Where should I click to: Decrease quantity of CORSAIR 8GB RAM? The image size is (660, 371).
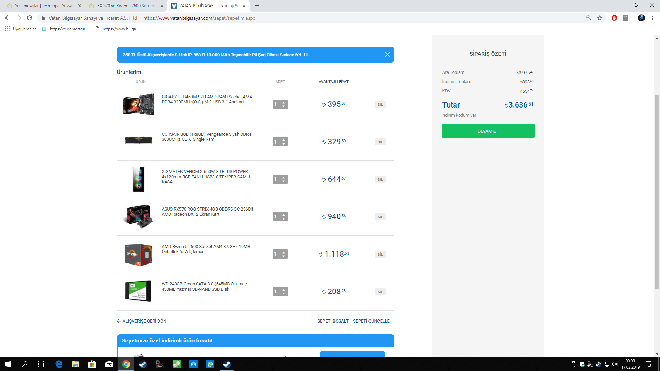[x=284, y=144]
